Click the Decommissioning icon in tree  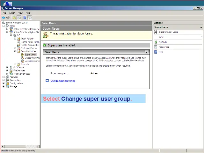23,61
